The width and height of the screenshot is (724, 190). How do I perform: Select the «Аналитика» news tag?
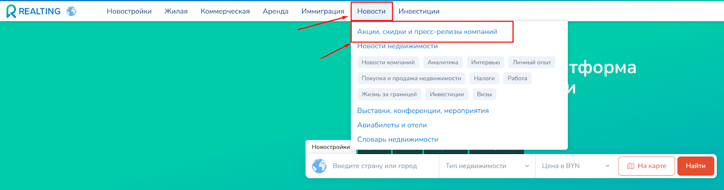click(x=443, y=63)
